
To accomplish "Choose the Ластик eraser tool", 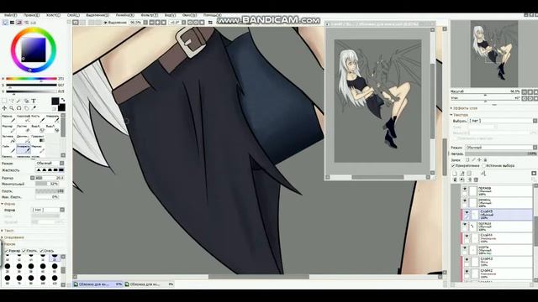I will click(24, 128).
